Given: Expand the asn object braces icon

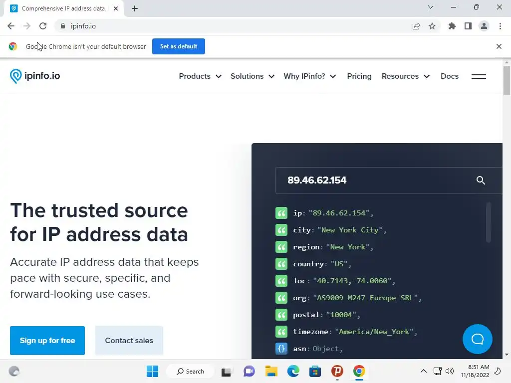Looking at the screenshot, I should [281, 349].
